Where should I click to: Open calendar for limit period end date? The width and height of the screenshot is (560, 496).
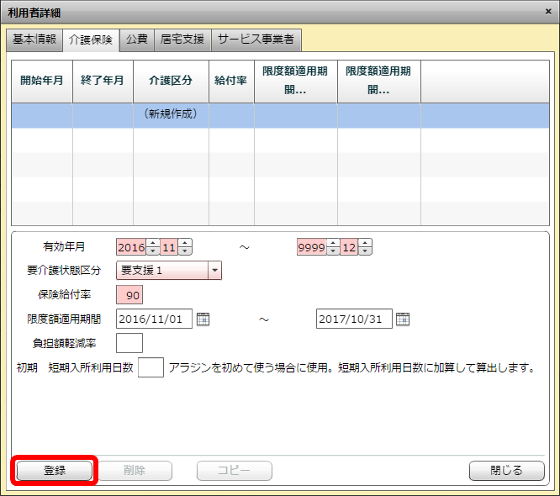click(403, 319)
